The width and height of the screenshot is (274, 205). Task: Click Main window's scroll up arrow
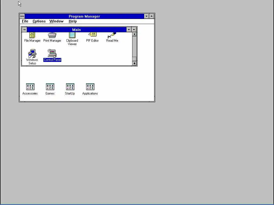pyautogui.click(x=134, y=34)
